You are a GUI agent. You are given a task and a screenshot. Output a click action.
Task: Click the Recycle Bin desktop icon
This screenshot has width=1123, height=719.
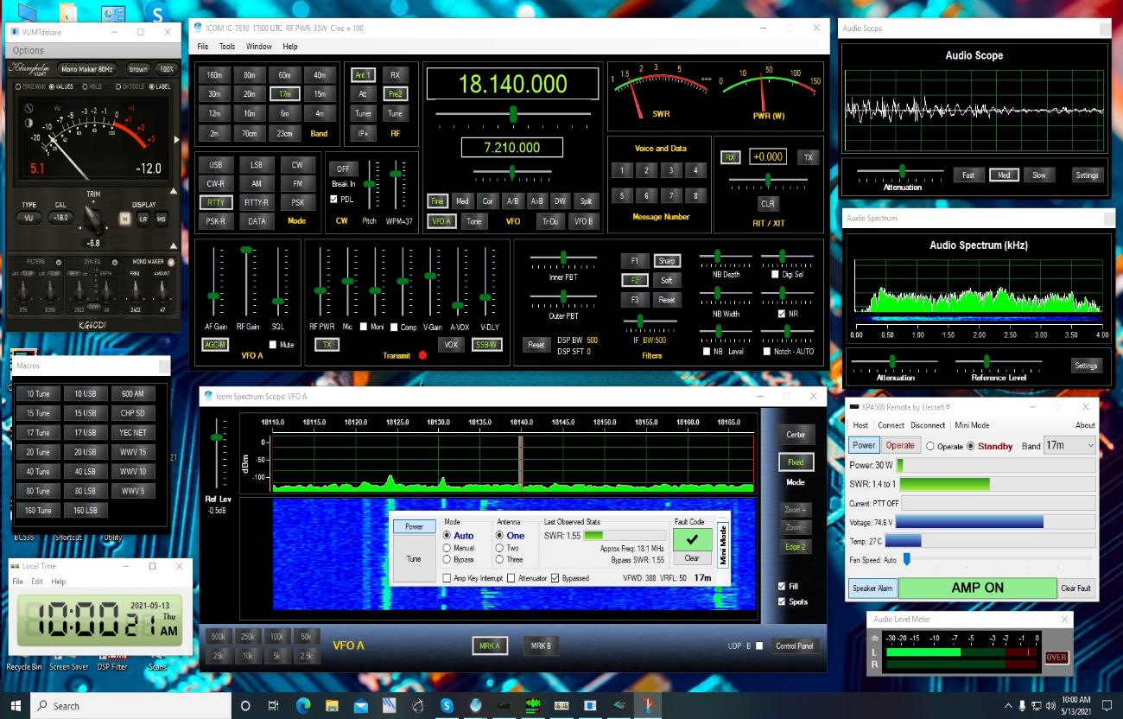coord(24,666)
